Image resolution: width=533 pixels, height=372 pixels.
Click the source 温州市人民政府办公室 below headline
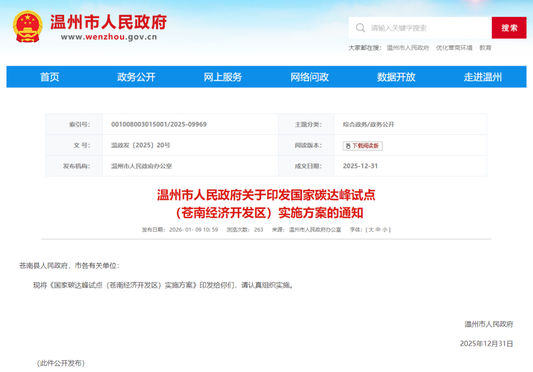[315, 230]
